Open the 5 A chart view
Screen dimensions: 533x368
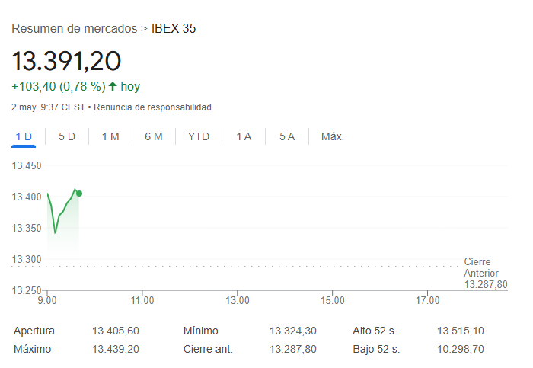click(x=287, y=136)
